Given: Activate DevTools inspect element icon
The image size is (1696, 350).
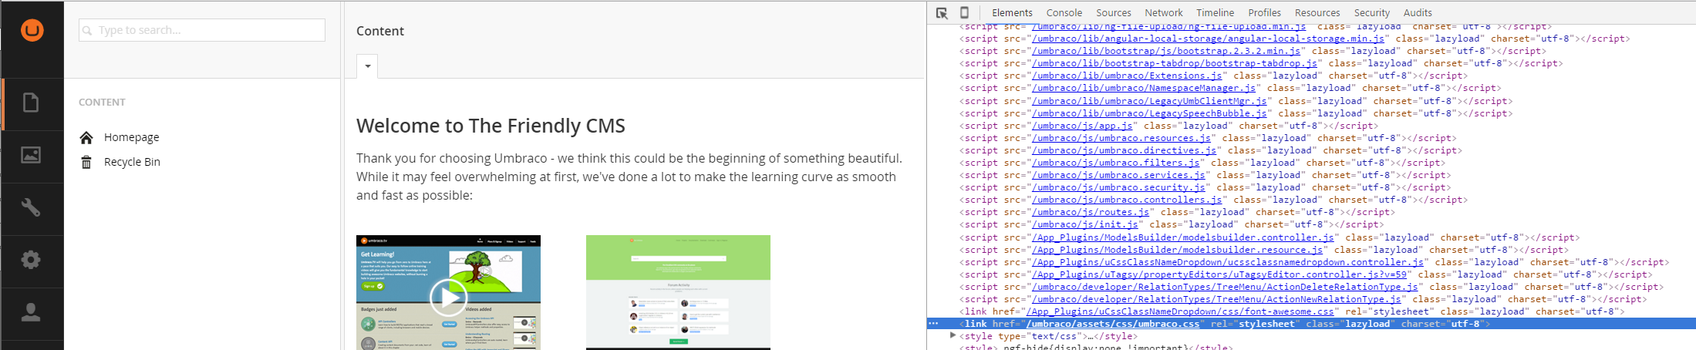Looking at the screenshot, I should coord(942,13).
